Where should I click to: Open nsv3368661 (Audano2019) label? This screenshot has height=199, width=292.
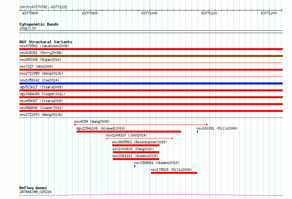(156, 163)
